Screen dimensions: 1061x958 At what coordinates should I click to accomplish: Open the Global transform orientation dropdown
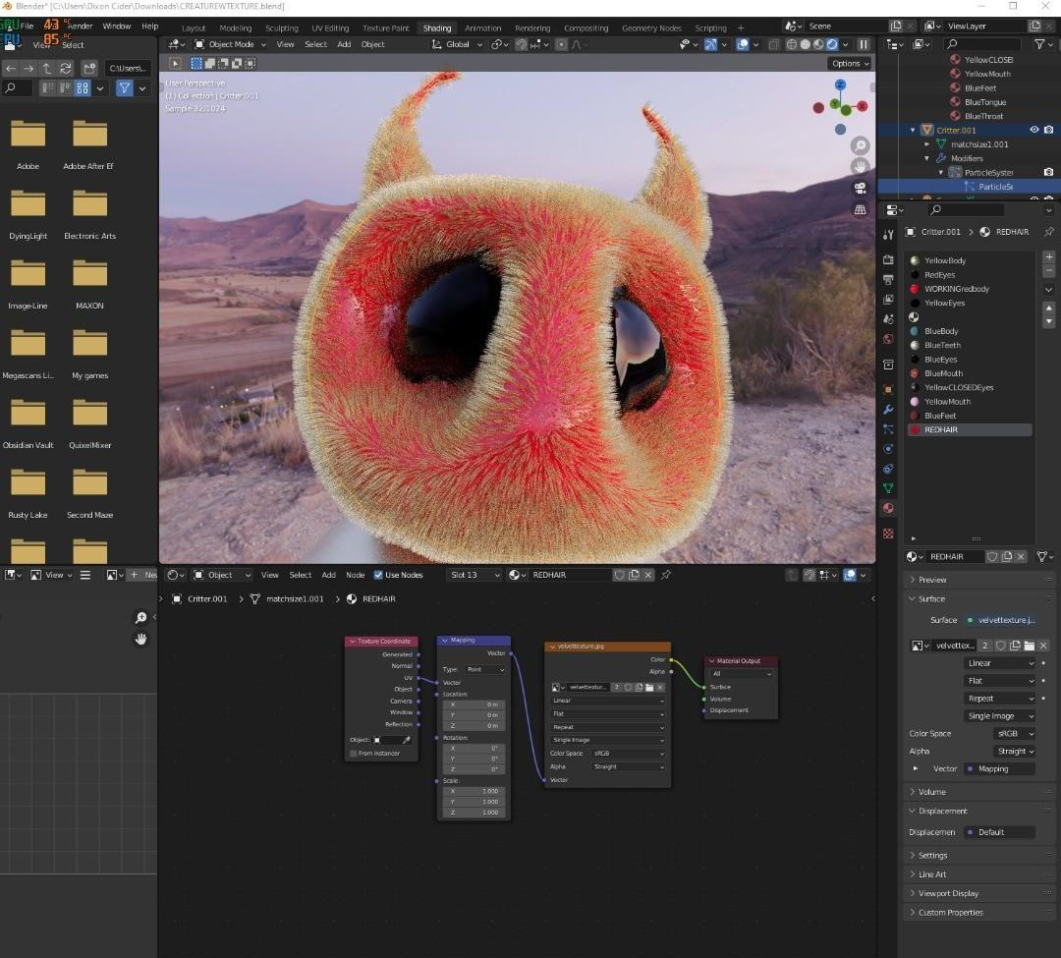tap(457, 44)
